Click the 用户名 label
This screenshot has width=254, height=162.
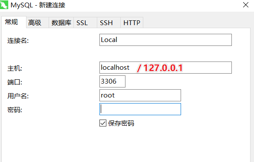click(18, 96)
